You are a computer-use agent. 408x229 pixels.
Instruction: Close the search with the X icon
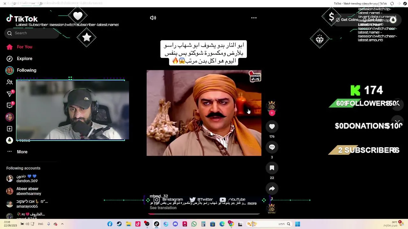pos(5,3)
